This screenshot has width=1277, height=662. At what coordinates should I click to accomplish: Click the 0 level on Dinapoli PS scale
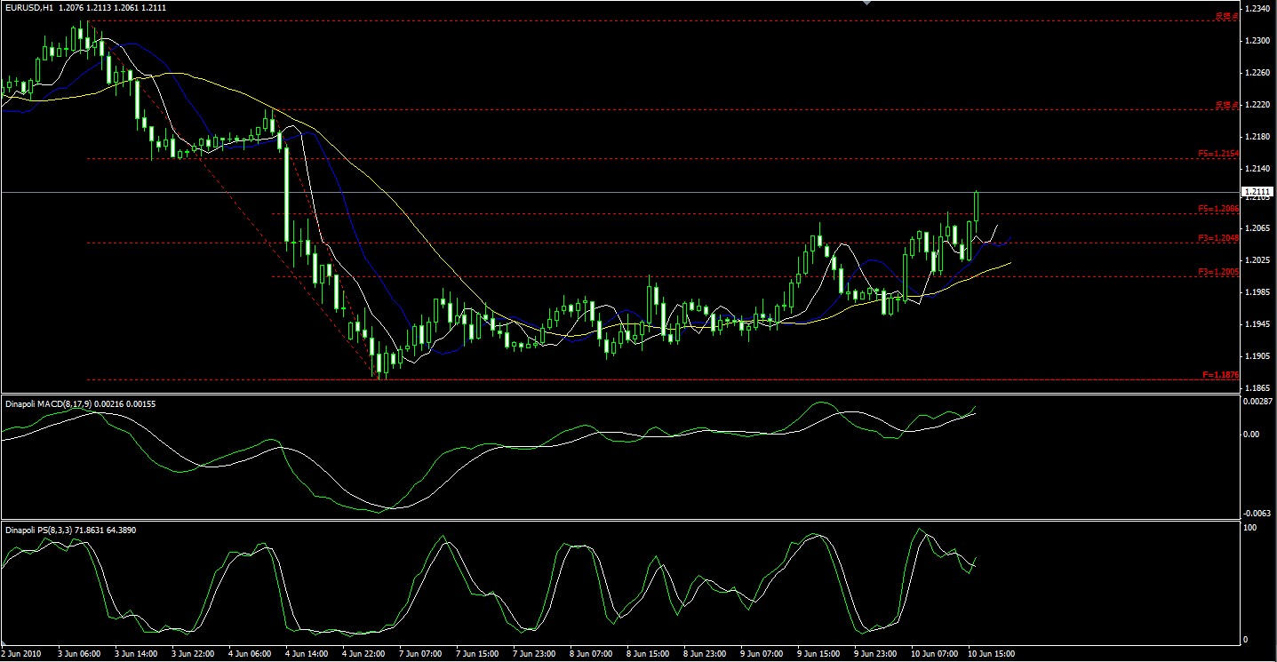tap(1246, 640)
